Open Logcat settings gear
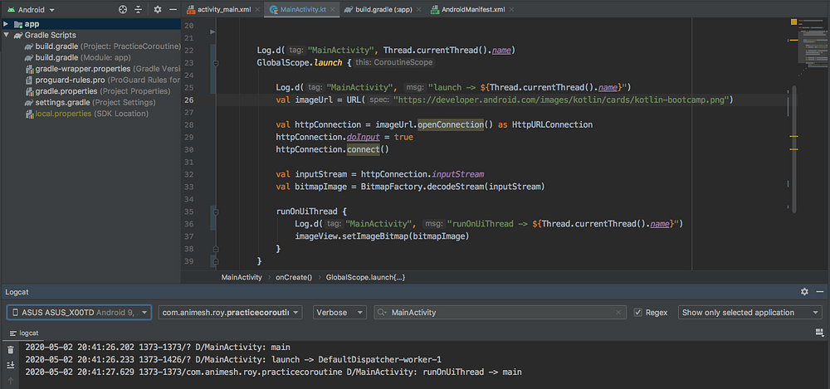 click(804, 292)
